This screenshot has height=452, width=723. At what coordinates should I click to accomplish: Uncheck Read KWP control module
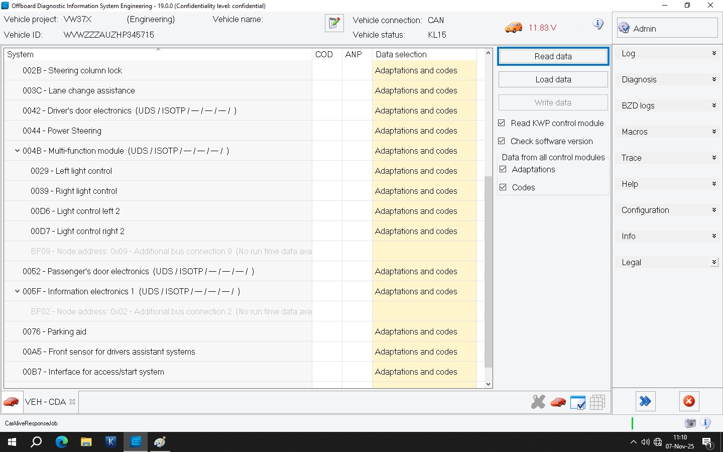tap(502, 123)
